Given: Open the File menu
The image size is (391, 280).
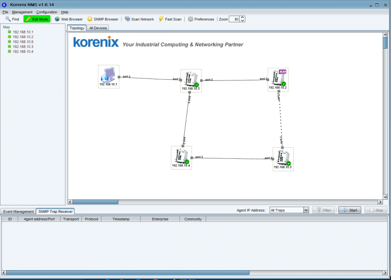Looking at the screenshot, I should click(5, 12).
